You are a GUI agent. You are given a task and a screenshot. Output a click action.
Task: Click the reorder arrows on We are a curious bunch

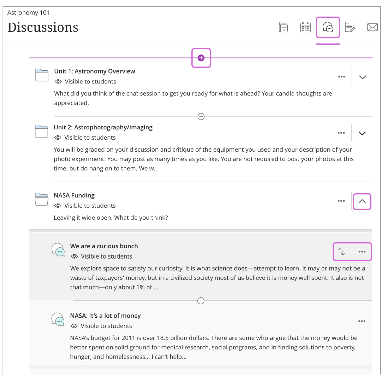342,251
